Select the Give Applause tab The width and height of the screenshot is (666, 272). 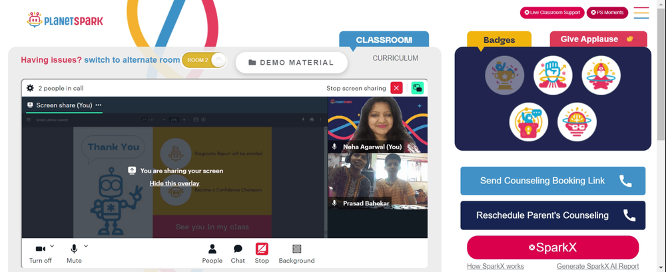599,39
